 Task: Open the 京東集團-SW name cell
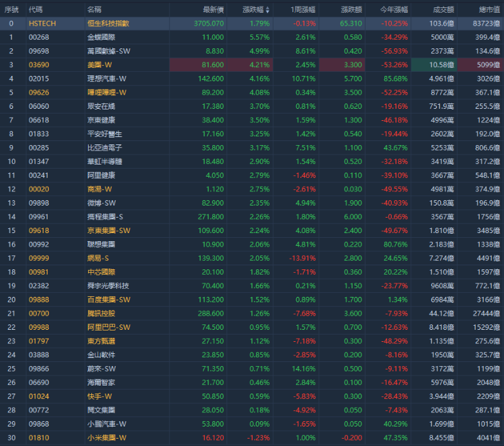(109, 230)
